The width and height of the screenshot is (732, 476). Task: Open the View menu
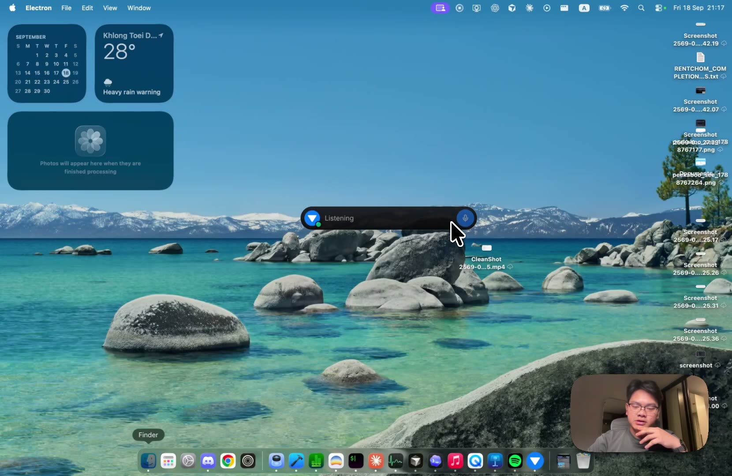click(x=110, y=8)
